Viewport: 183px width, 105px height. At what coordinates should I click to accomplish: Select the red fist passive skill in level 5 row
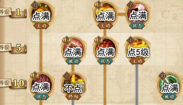click(x=73, y=51)
